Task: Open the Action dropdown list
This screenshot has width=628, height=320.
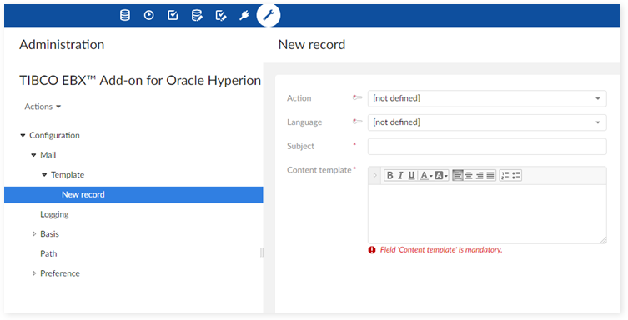Action: point(487,98)
